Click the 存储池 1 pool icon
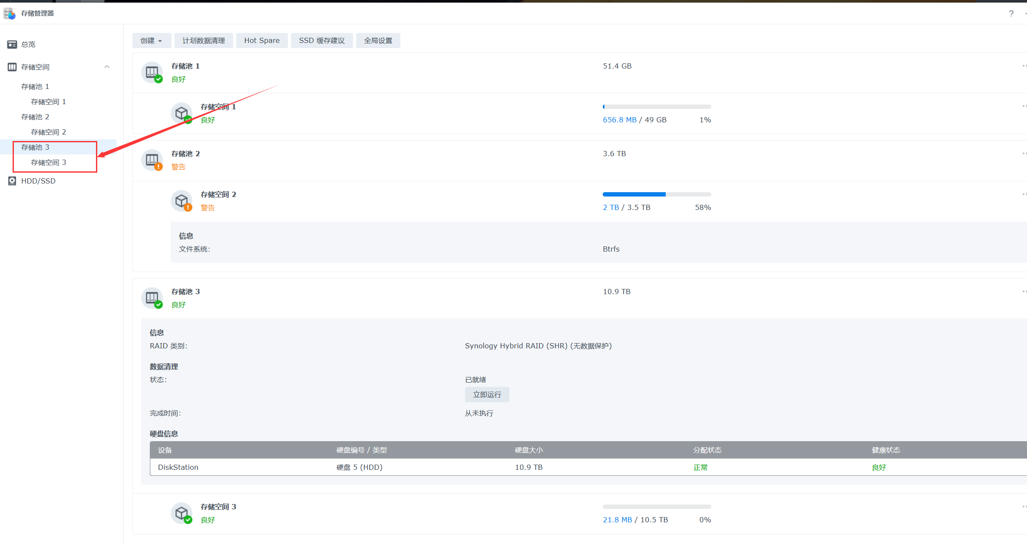 click(x=152, y=72)
